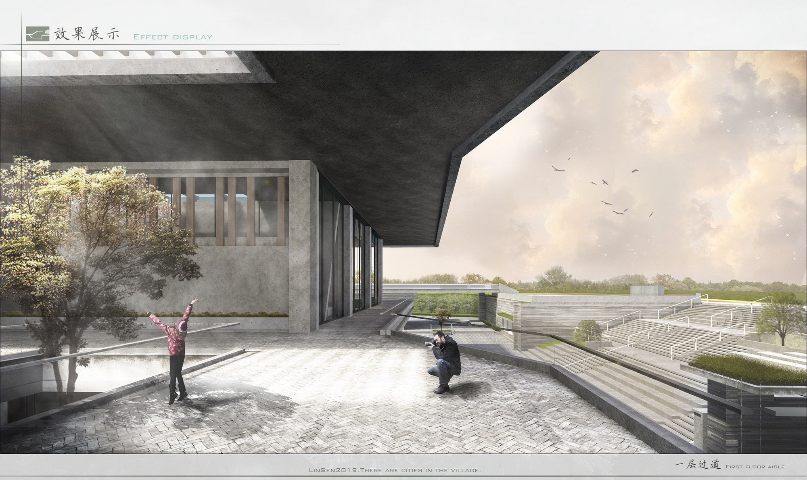Screen dimensions: 807x480
Task: Click the Chinese title 效果展示
Action: pos(86,34)
